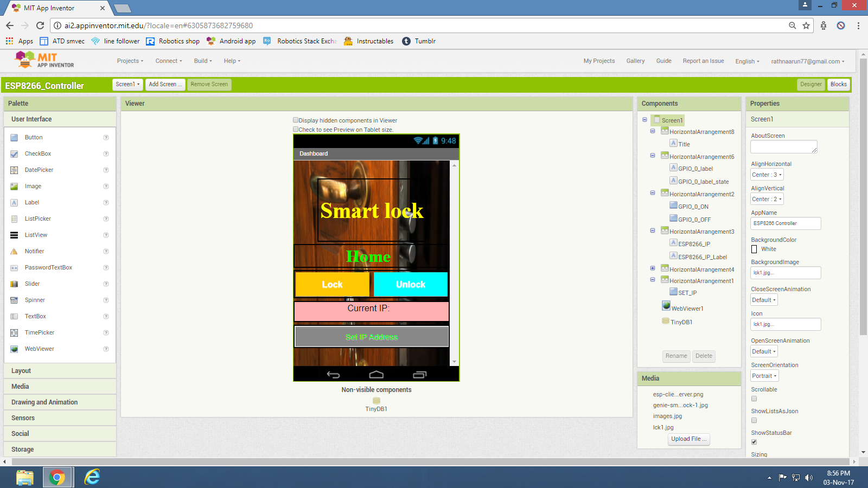Screen dimensions: 868x488
Task: Click the BackgroundImage lck1.jpg field
Action: 786,273
